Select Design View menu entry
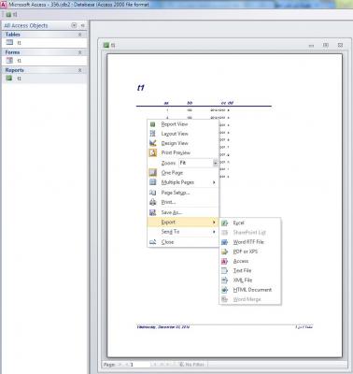The image size is (353, 374). (x=183, y=143)
